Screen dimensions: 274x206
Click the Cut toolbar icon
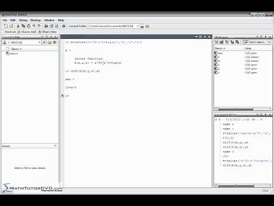point(18,26)
